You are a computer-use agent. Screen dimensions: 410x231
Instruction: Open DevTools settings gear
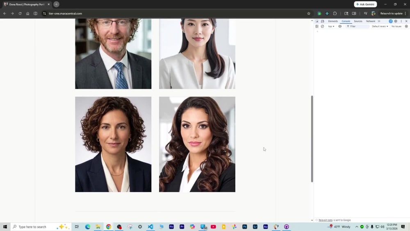pos(396,21)
